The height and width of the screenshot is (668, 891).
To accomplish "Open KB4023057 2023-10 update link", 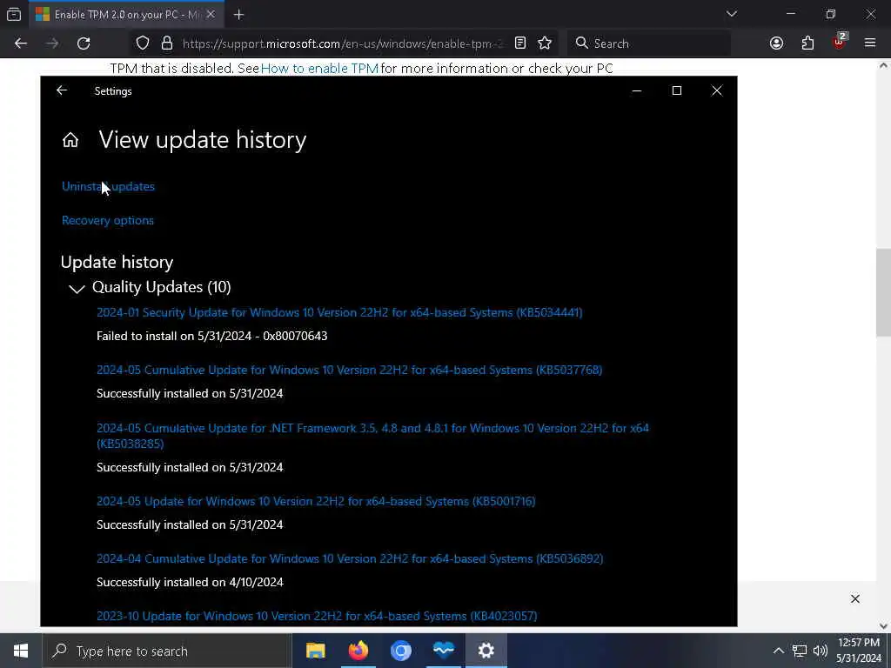I will [317, 616].
